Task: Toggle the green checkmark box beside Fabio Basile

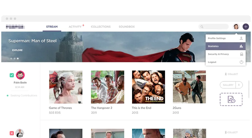Action: 12,75
